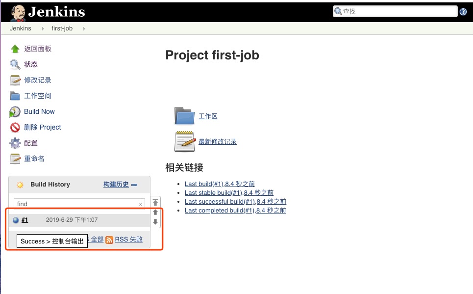This screenshot has width=473, height=294.
Task: Click the gear icon beside 配置
Action: pyautogui.click(x=15, y=143)
